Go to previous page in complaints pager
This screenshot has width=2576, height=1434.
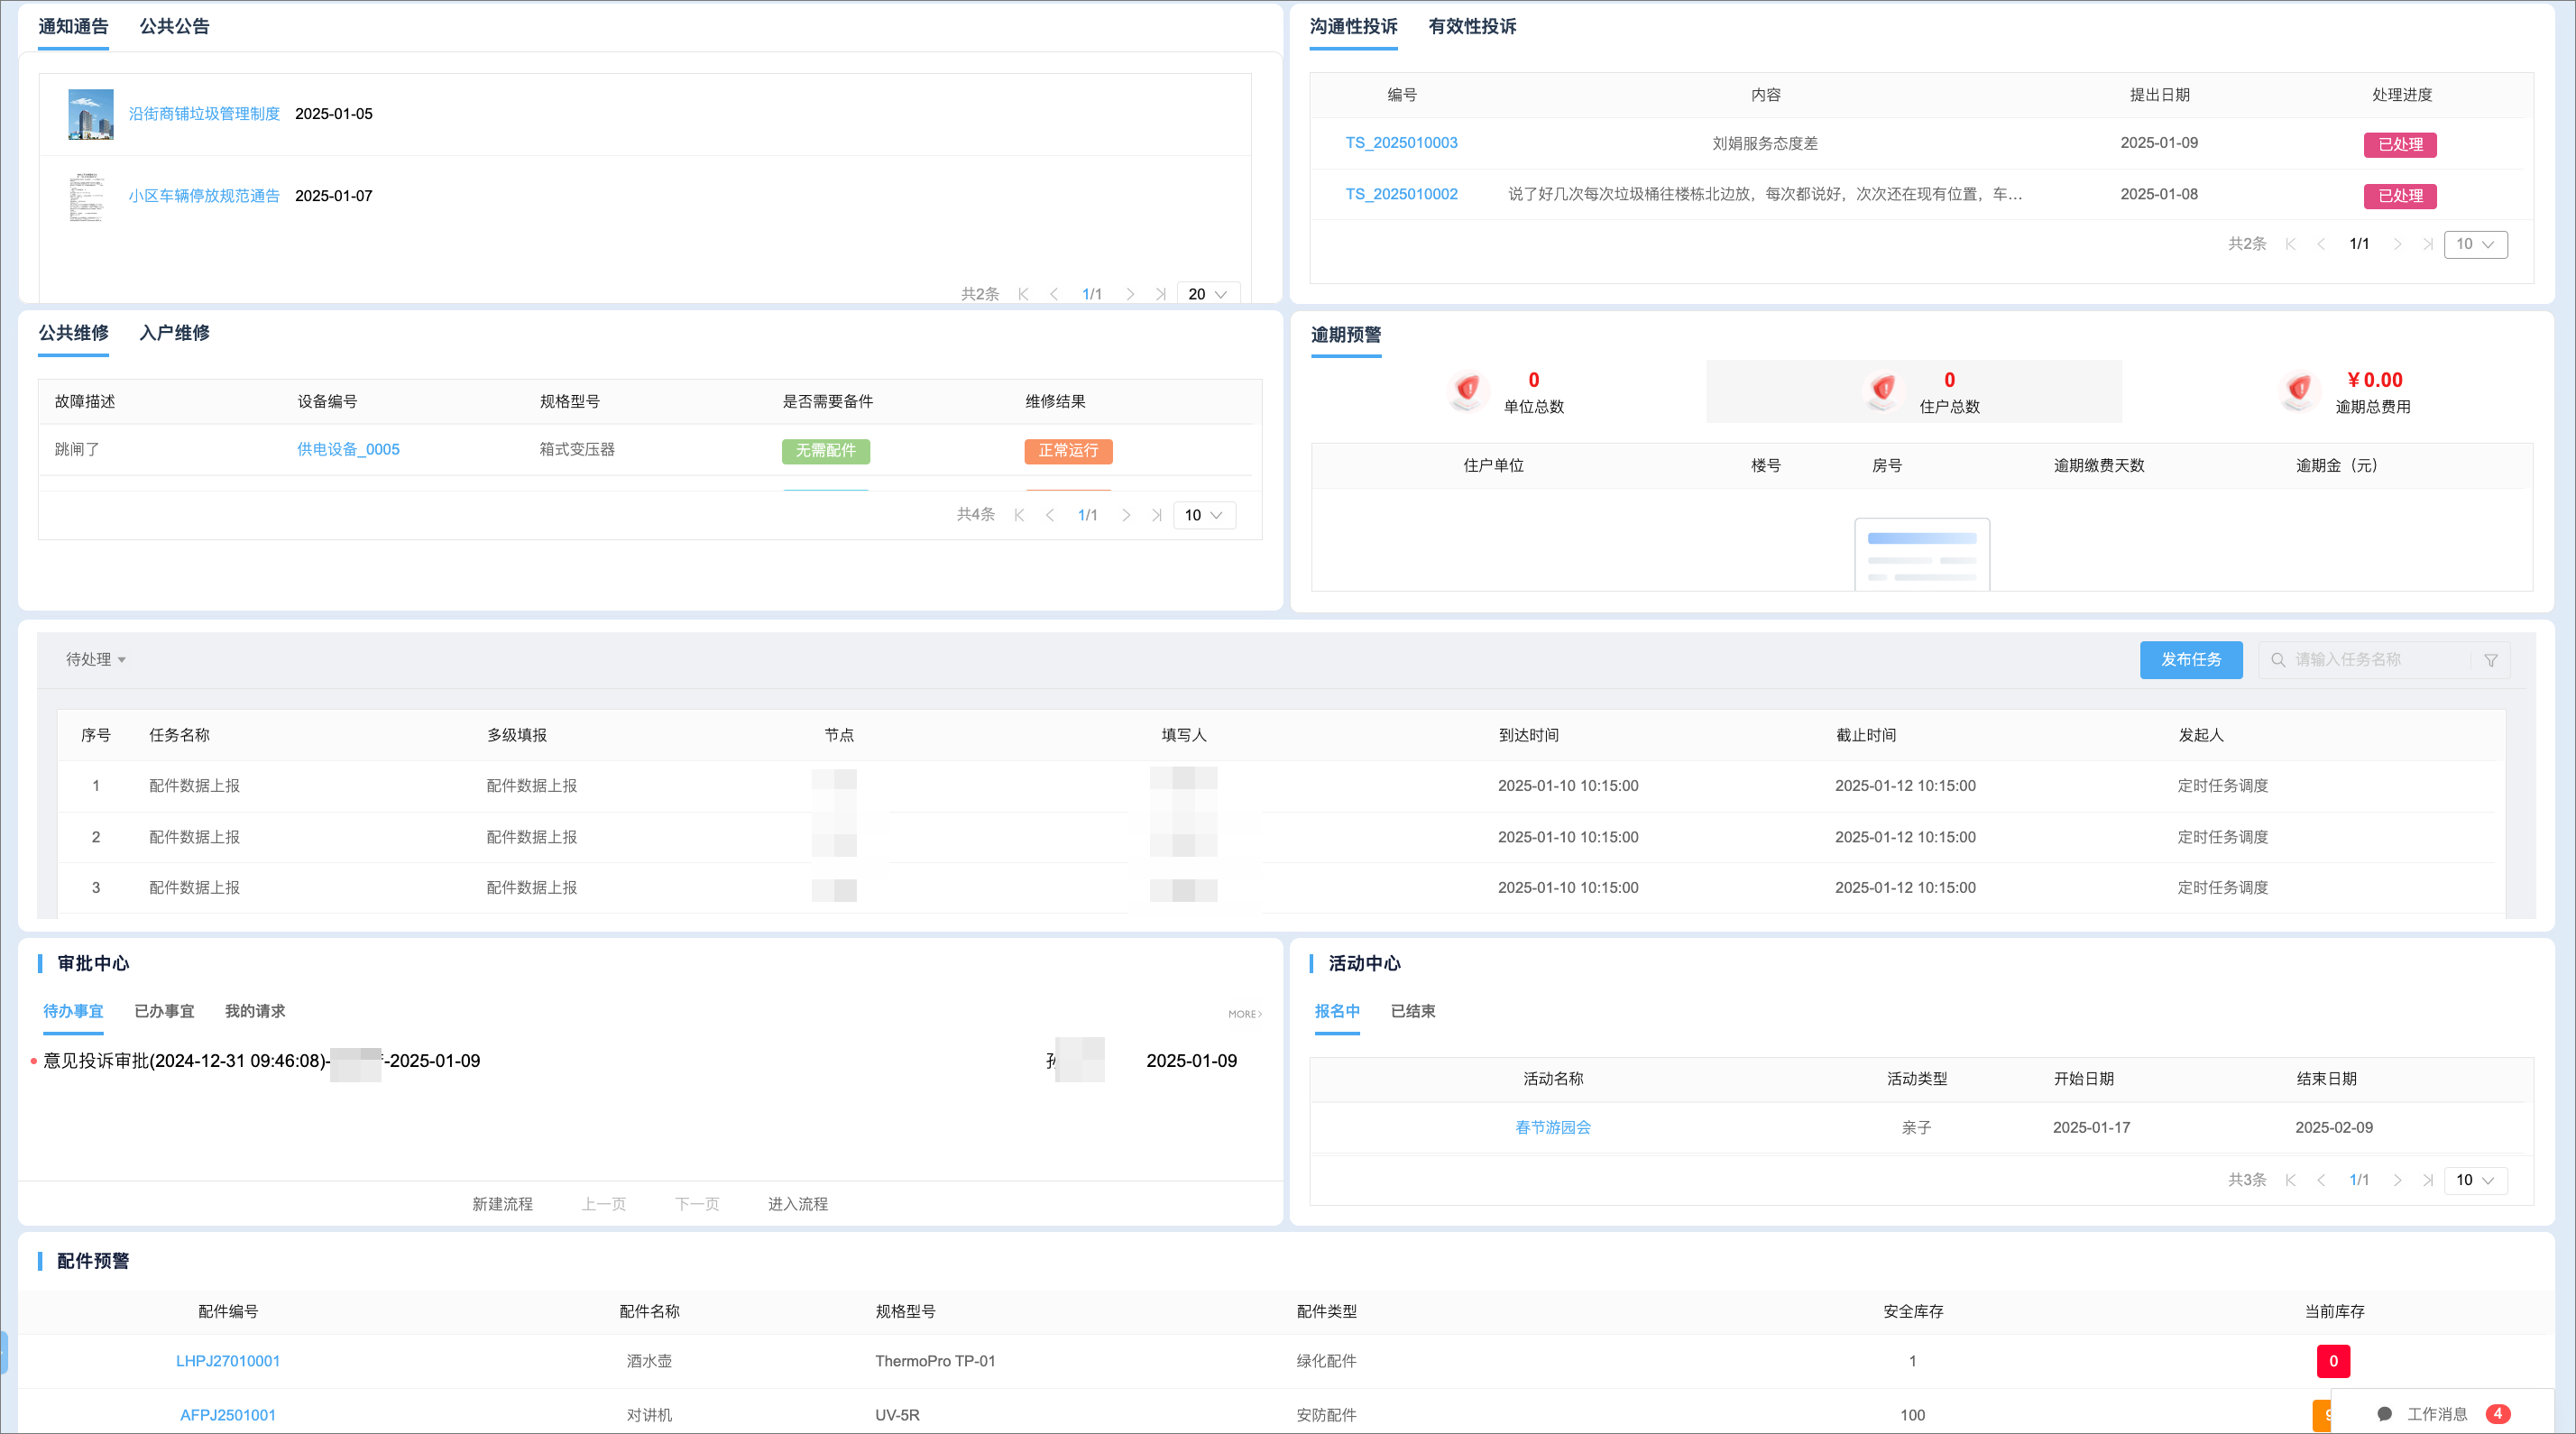pos(2321,244)
